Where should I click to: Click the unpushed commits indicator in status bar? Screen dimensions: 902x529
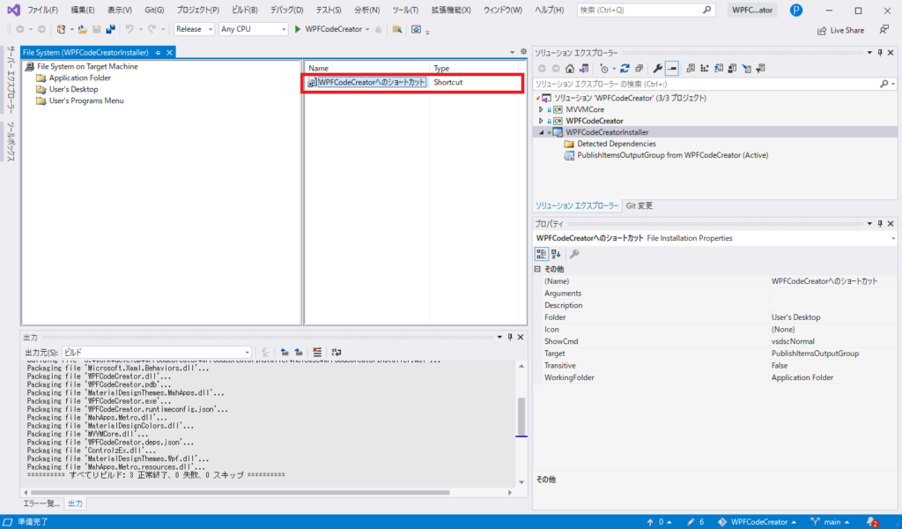[x=659, y=522]
